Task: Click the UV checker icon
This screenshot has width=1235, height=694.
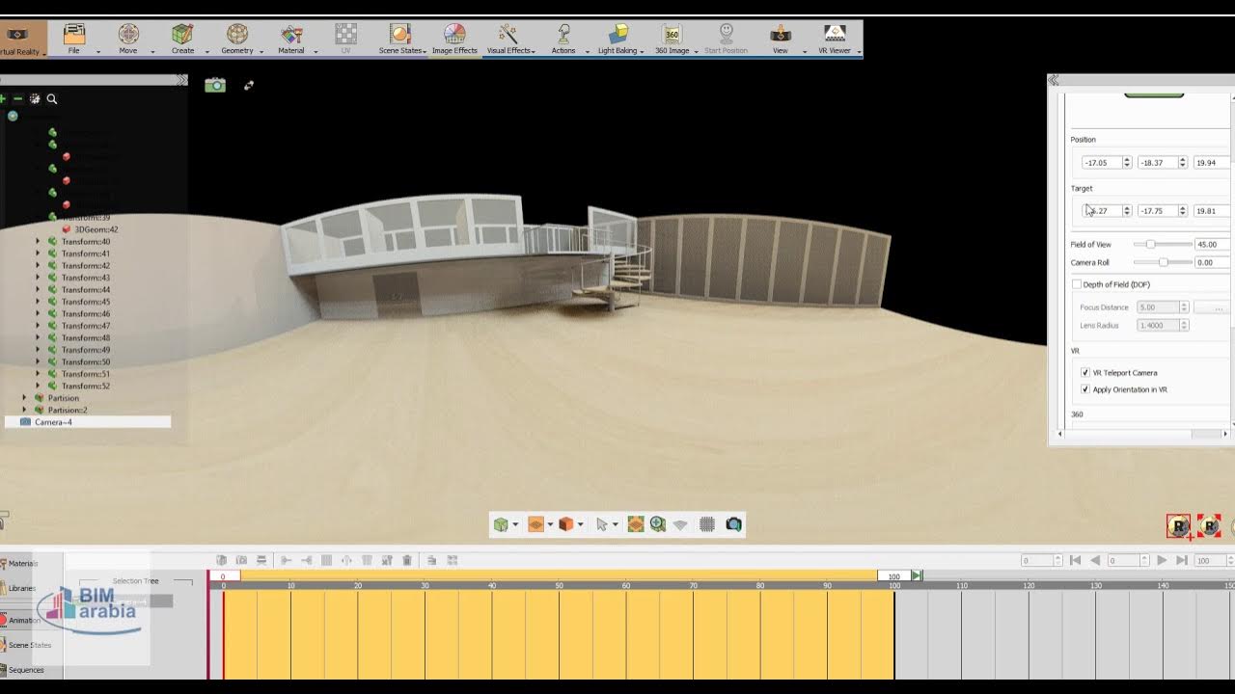Action: click(x=345, y=34)
